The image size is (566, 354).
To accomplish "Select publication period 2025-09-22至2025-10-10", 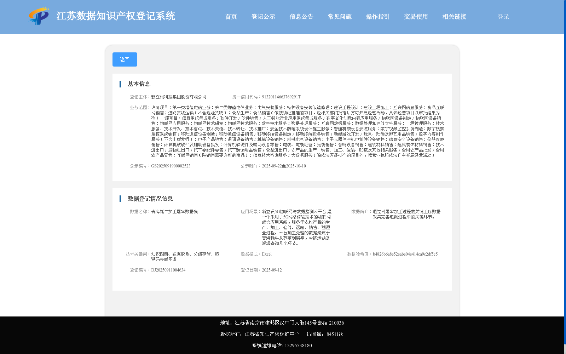I will tap(284, 166).
